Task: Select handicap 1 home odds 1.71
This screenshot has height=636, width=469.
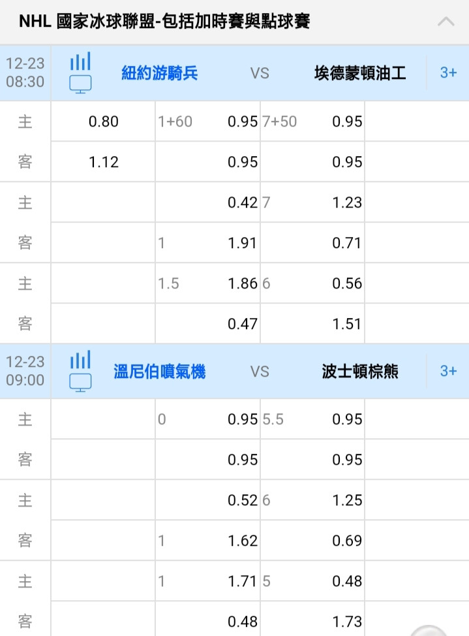Action: [207, 581]
